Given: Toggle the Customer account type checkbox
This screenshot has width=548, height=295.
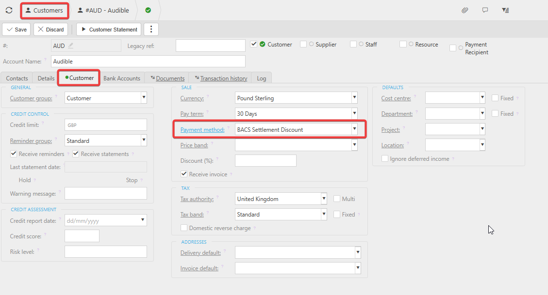Looking at the screenshot, I should 254,44.
